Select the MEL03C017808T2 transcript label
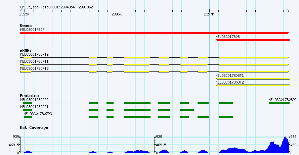The image size is (299, 155). point(229,82)
